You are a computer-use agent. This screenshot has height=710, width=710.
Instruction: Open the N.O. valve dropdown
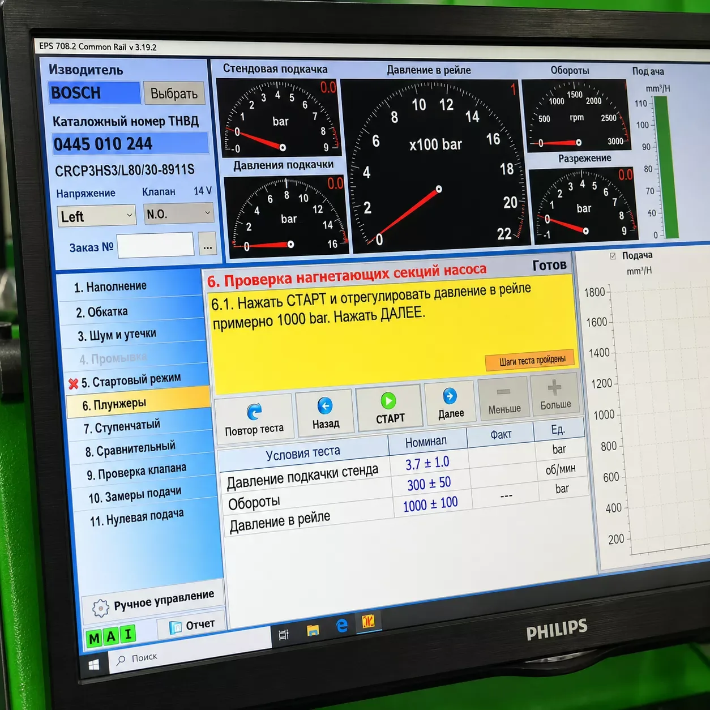coord(178,213)
